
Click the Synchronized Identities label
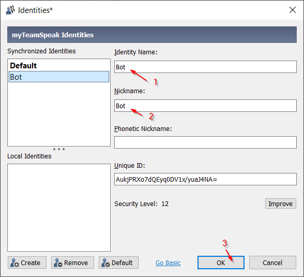(41, 51)
